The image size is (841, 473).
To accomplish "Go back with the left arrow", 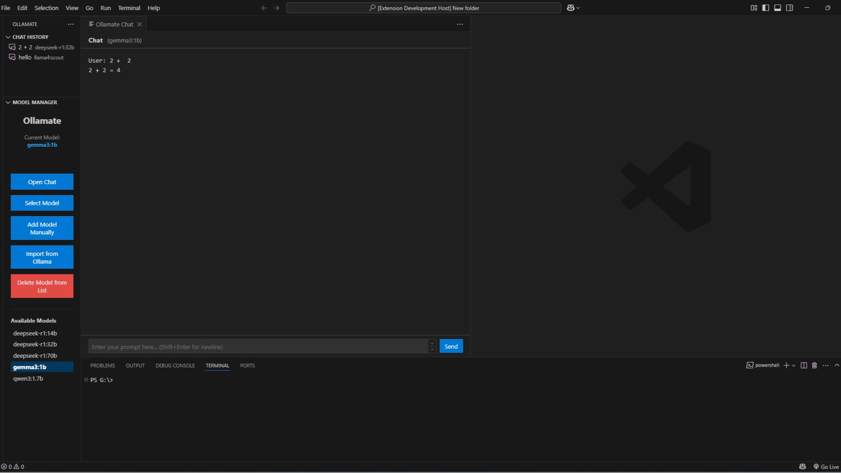I will coord(264,8).
